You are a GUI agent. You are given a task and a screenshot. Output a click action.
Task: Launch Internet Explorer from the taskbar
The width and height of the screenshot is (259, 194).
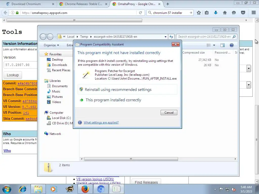click(x=23, y=189)
